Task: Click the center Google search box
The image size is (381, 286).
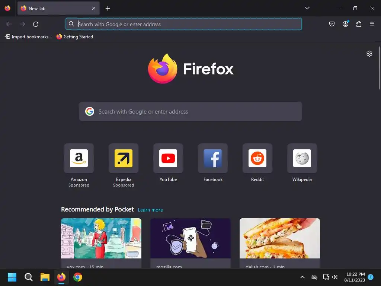Action: [190, 111]
